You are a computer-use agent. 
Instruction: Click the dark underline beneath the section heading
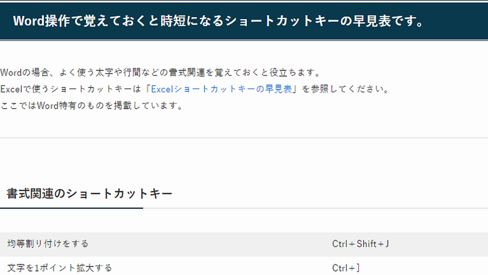pyautogui.click(x=71, y=208)
